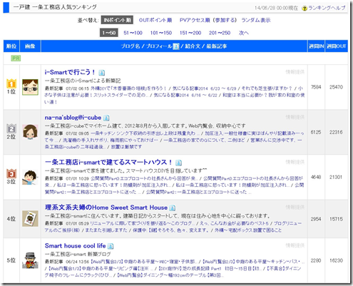Open blog 一条工務店i-smartで建てるスマートハウス！
The width and height of the screenshot is (353, 286).
tap(108, 162)
